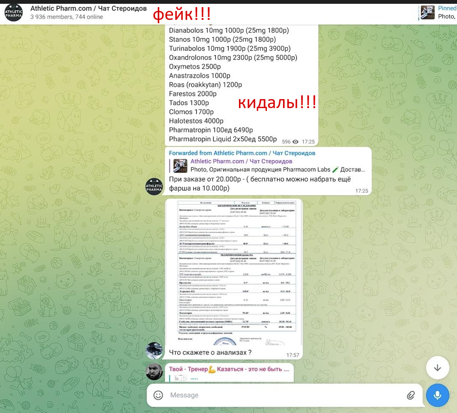
Task: Open the chat title Athletic Pharm.com / Чат Стероидов
Action: 88,8
